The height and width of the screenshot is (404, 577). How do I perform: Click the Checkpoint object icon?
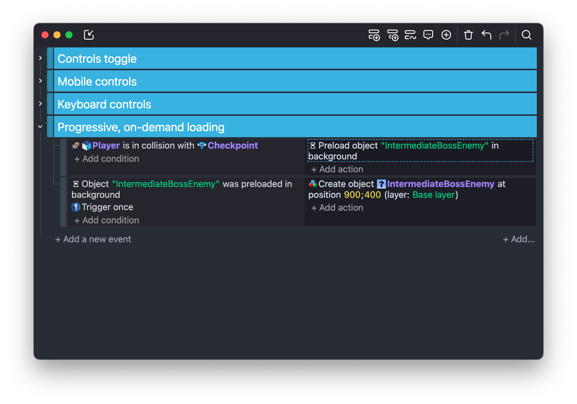tap(202, 146)
